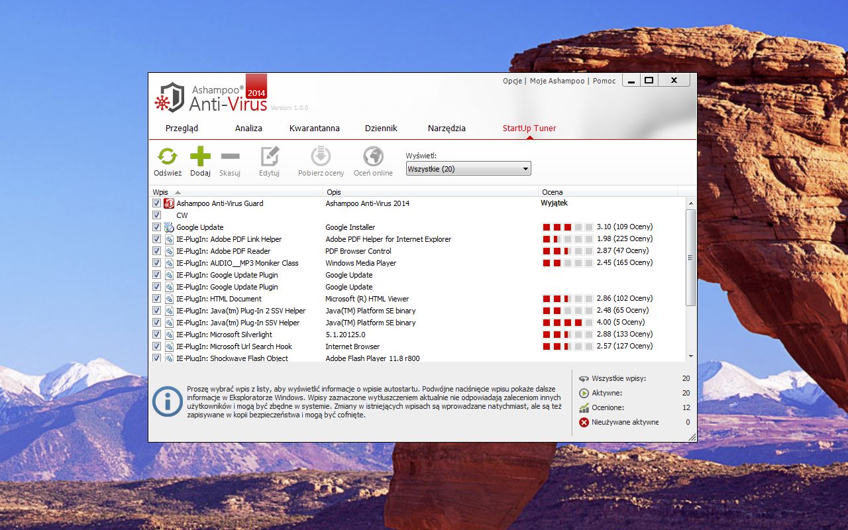The width and height of the screenshot is (848, 530).
Task: Click the Adobe PDF Link Helper icon
Action: 169,239
